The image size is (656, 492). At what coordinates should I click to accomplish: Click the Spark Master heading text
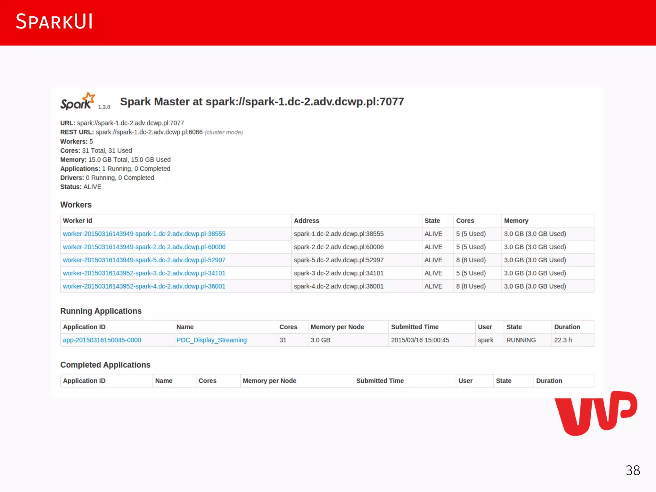(262, 102)
